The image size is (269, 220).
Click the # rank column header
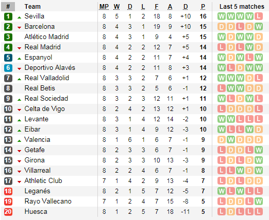tap(8, 7)
